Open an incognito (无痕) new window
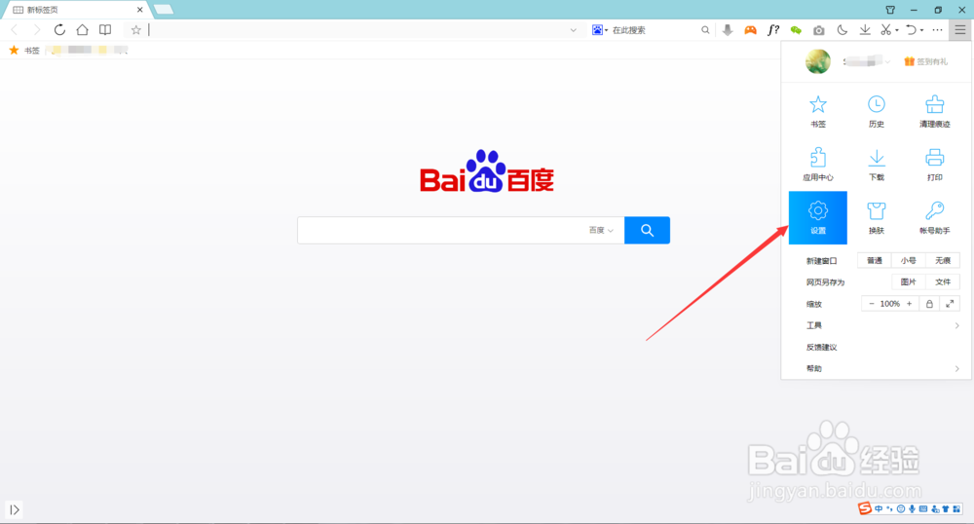This screenshot has height=524, width=974. [943, 261]
